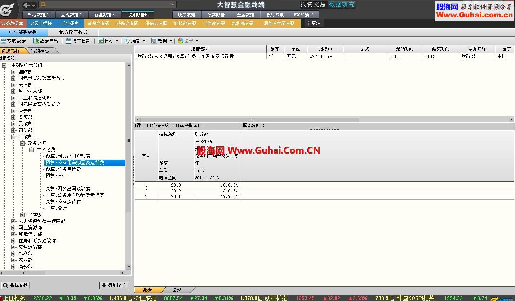Open the 数据 dropdown arrow

(x=171, y=41)
